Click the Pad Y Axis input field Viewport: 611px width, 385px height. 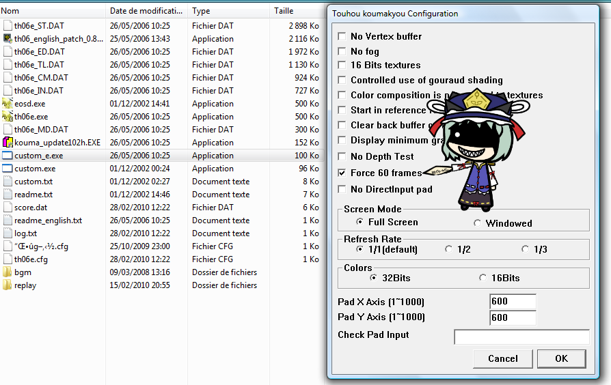[513, 317]
